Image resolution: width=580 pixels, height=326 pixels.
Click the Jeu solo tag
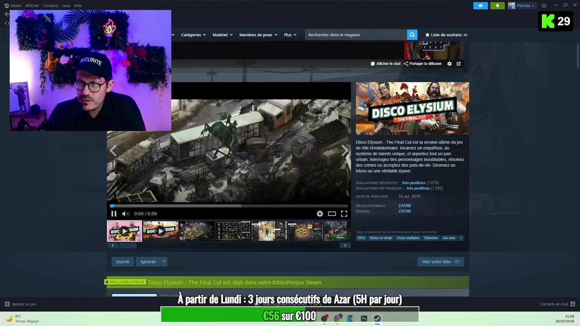click(449, 238)
